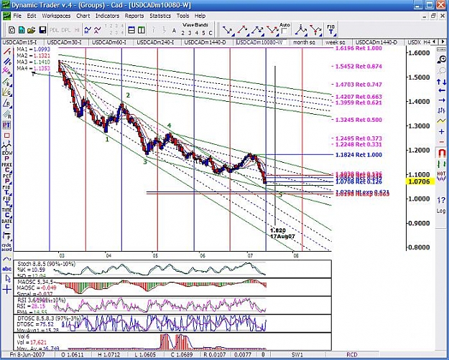Viewport: 449px width, 360px height.
Task: Toggle the Auto checkbox
Action: click(x=284, y=31)
